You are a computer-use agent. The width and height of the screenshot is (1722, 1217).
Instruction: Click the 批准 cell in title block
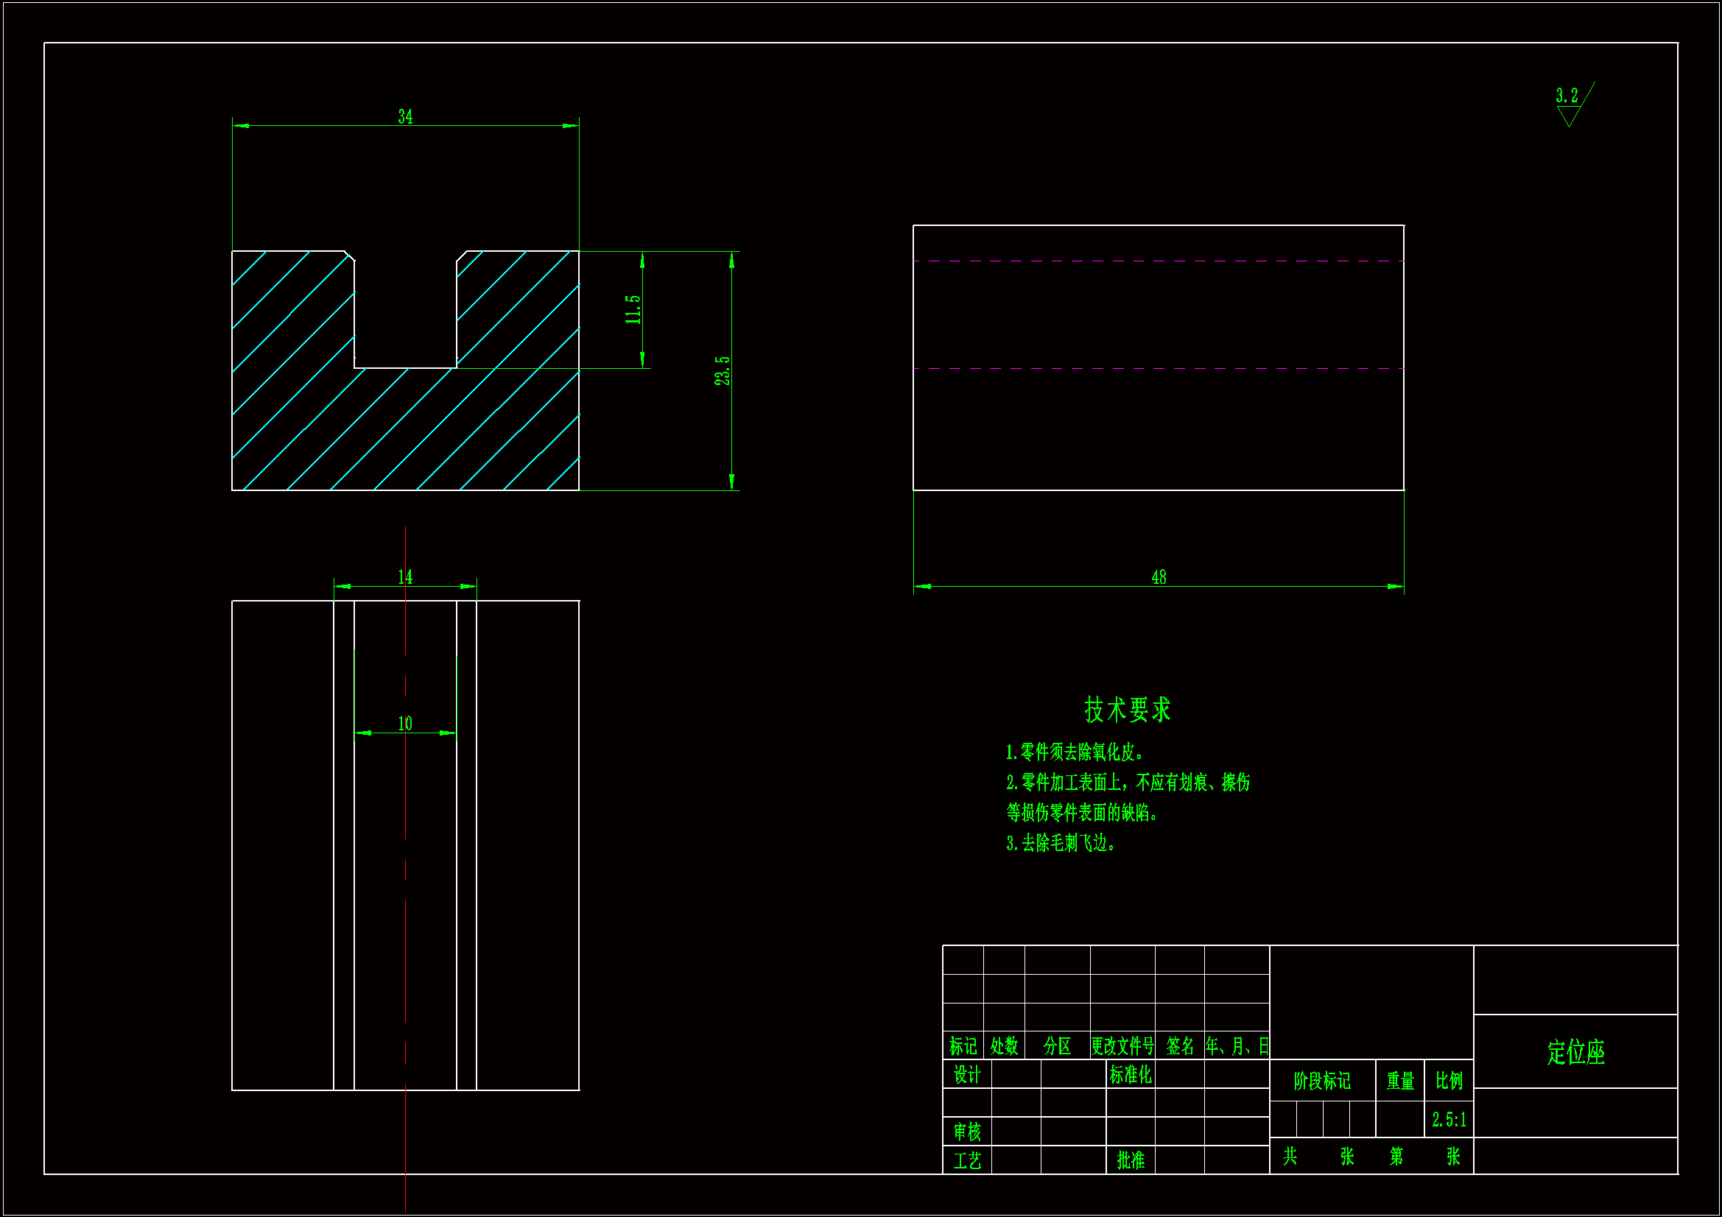pos(1131,1160)
